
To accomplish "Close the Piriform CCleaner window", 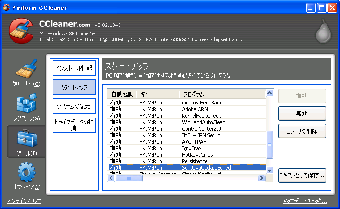I will point(332,8).
